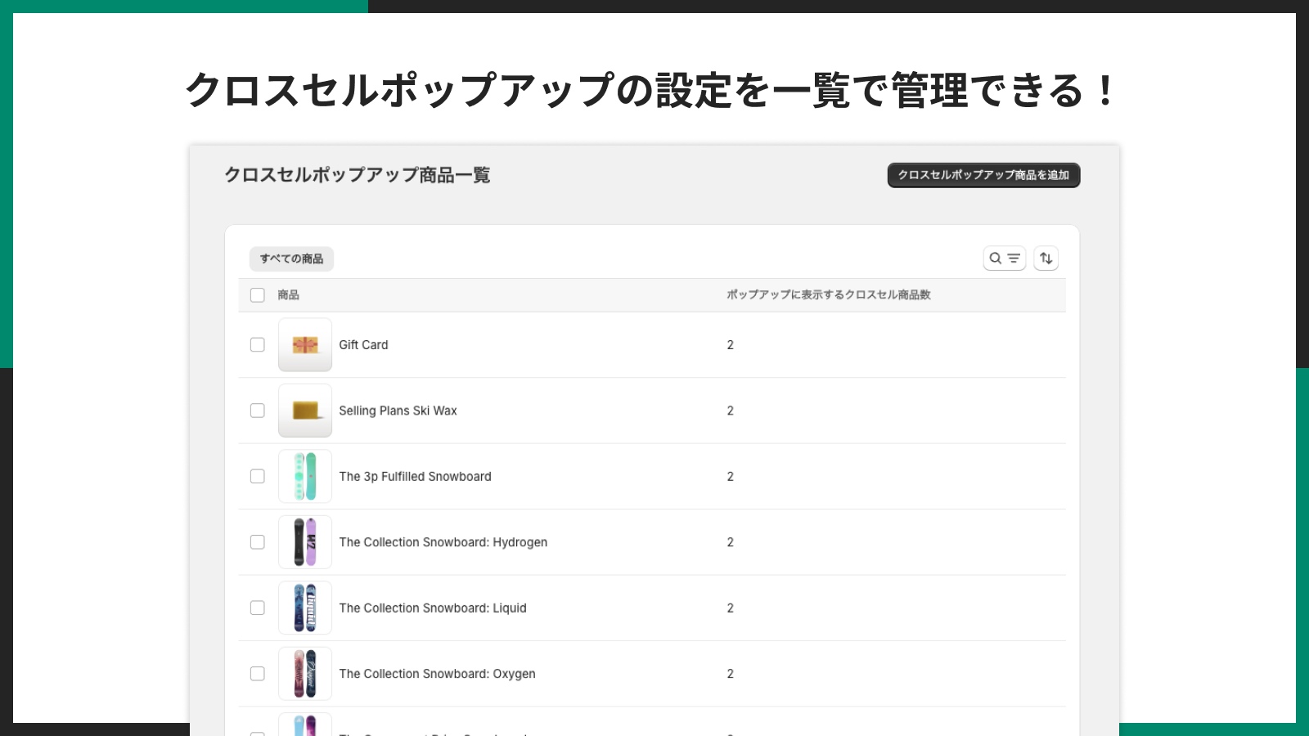The height and width of the screenshot is (736, 1309).
Task: Switch to the すべての商品 tab
Action: point(292,258)
